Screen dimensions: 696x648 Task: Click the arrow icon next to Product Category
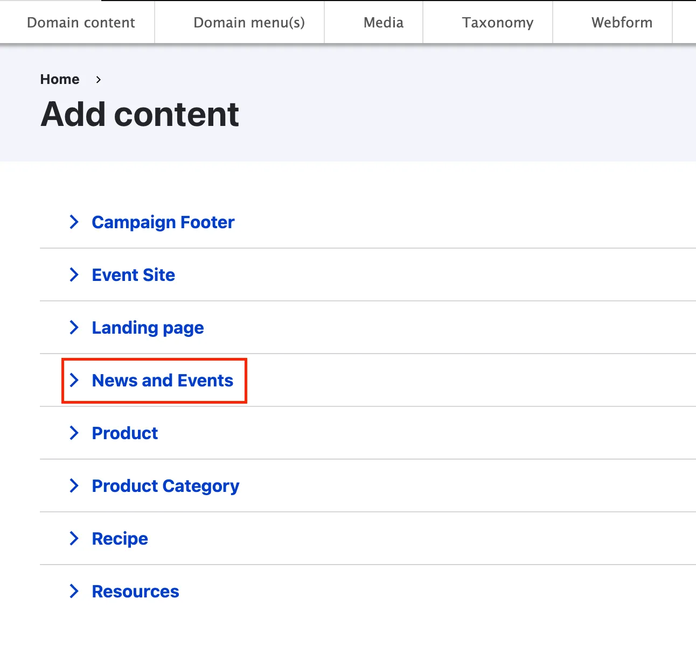point(74,485)
